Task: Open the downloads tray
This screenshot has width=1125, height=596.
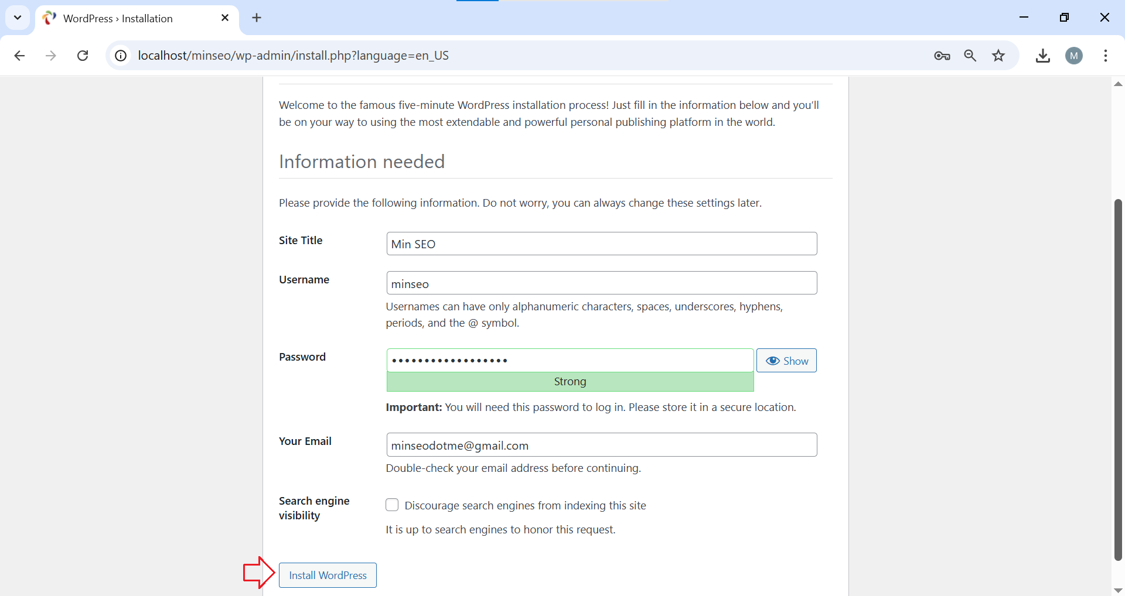Action: click(1042, 56)
